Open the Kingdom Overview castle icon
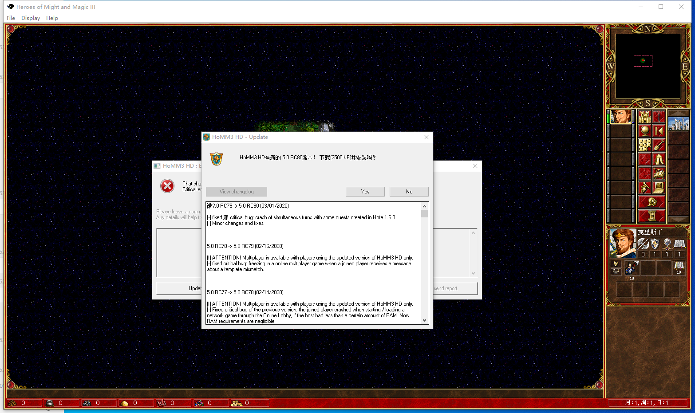The height and width of the screenshot is (413, 695). pyautogui.click(x=644, y=117)
